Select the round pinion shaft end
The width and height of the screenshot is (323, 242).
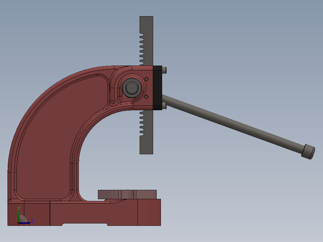[132, 87]
